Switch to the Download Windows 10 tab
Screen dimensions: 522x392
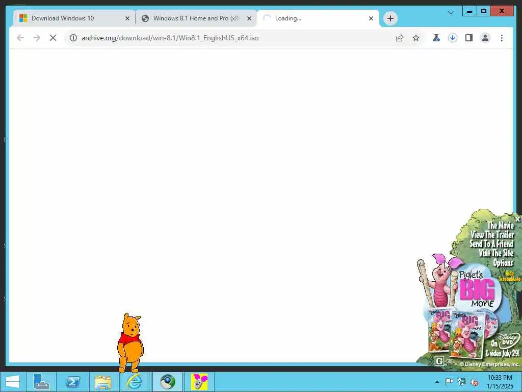tap(73, 18)
